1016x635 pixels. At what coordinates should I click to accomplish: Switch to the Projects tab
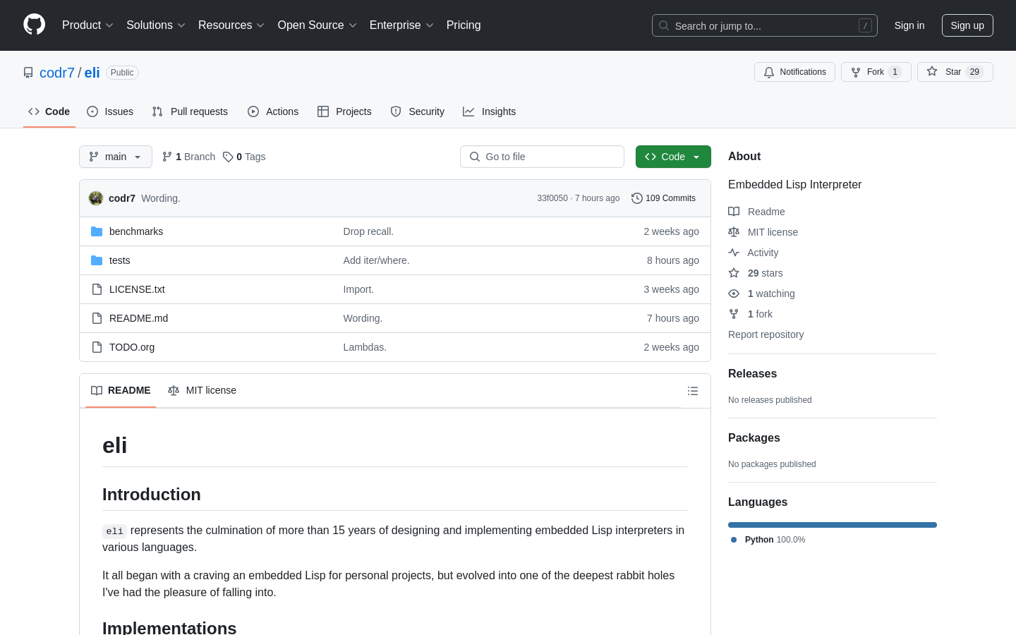click(x=344, y=111)
